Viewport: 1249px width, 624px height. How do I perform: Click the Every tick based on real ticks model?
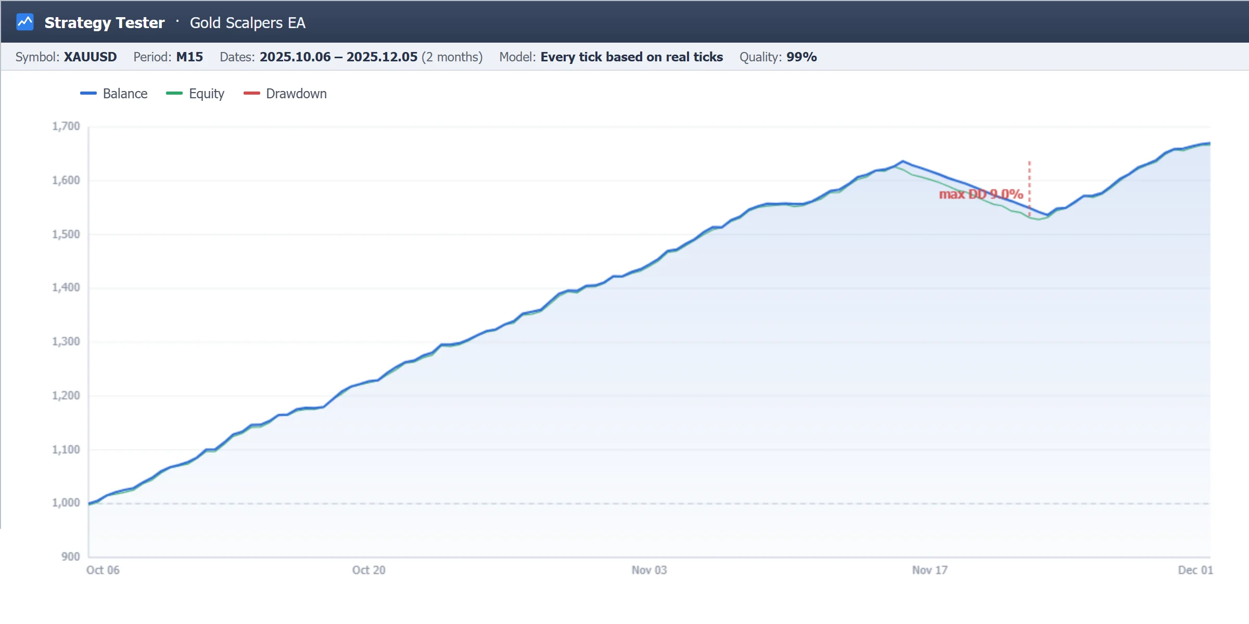point(632,57)
